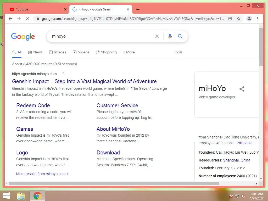Open File Explorer from the taskbar
Image resolution: width=268 pixels, height=201 pixels.
pos(21,196)
